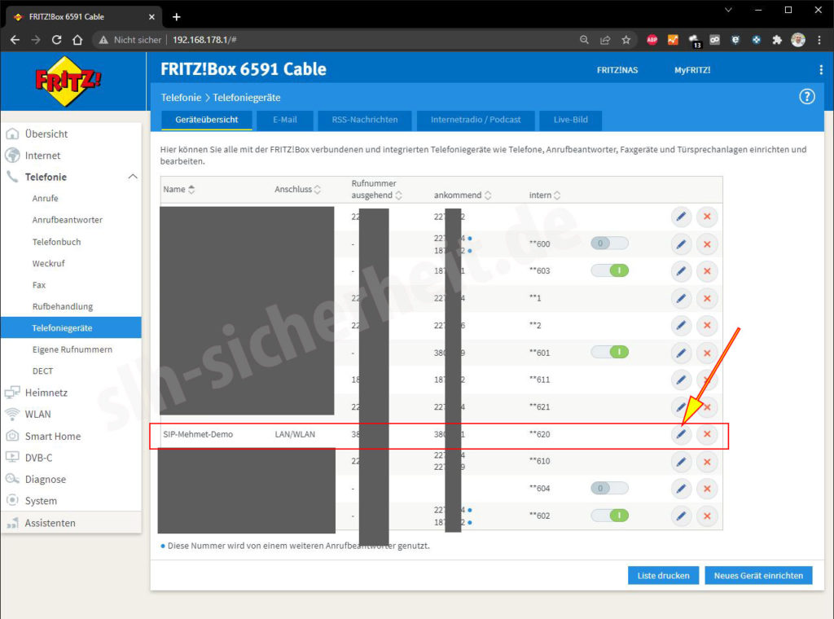Open the browser extensions puzzle icon
Image resolution: width=834 pixels, height=619 pixels.
pyautogui.click(x=777, y=40)
